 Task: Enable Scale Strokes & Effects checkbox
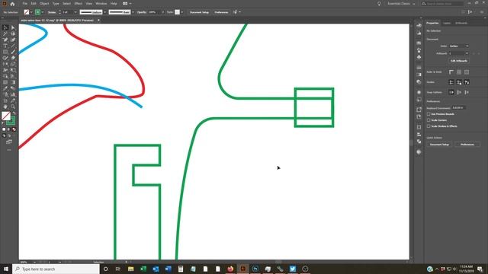(x=429, y=126)
